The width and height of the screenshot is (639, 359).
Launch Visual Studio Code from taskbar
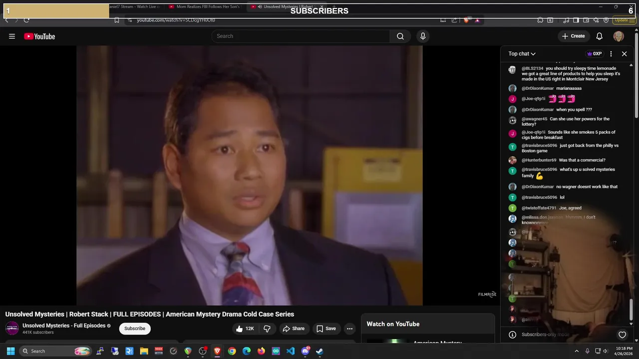click(x=291, y=351)
